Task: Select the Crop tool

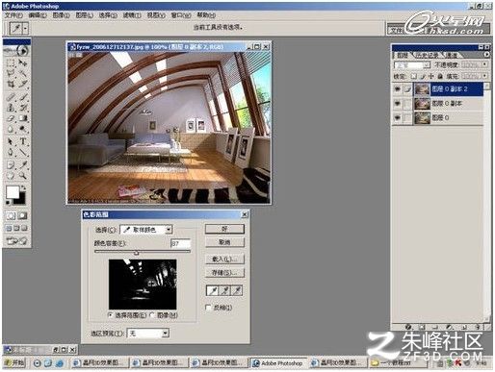Action: click(x=11, y=85)
